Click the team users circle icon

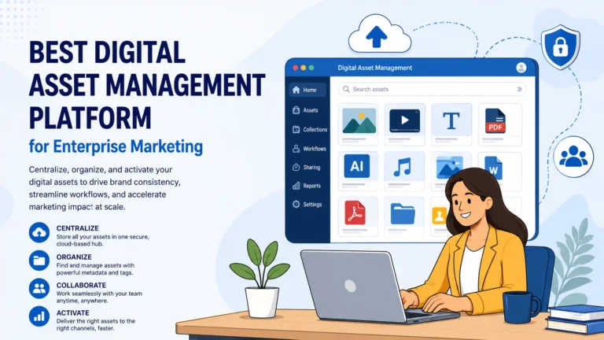(573, 157)
